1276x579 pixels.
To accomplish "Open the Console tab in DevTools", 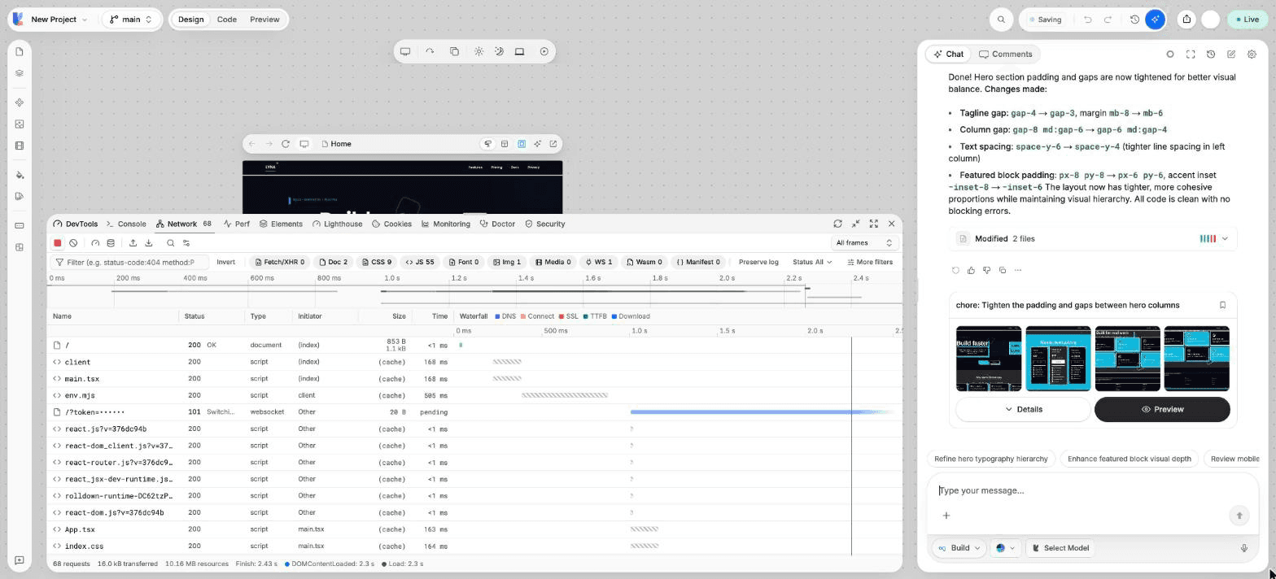I will click(x=126, y=224).
